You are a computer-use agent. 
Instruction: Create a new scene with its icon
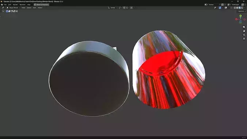[x=223, y=5]
